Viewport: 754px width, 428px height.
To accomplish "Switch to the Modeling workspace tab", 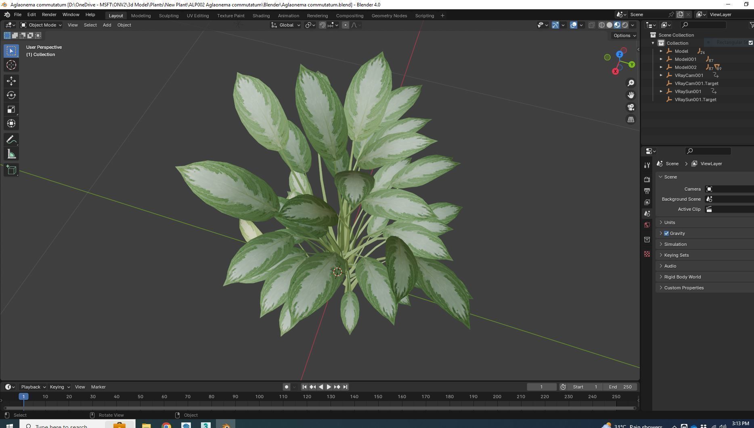I will (141, 15).
